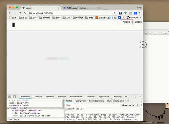The height and width of the screenshot is (124, 169).
Task: Open the Vue devtools extension icon
Action: tap(125, 13)
